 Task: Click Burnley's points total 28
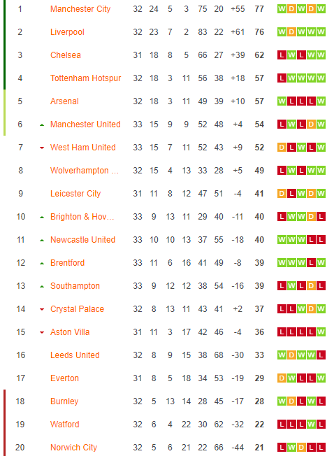(259, 401)
